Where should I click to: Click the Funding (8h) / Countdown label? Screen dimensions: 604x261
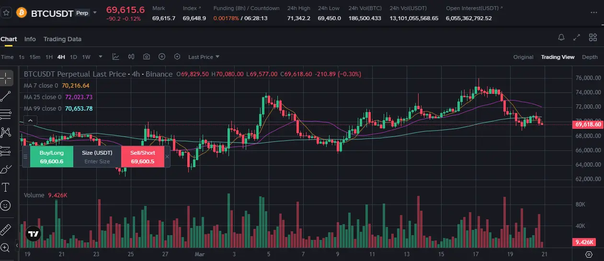tap(246, 8)
